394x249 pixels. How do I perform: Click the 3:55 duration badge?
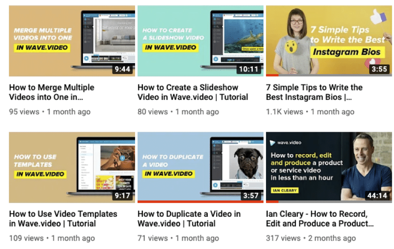pyautogui.click(x=379, y=69)
